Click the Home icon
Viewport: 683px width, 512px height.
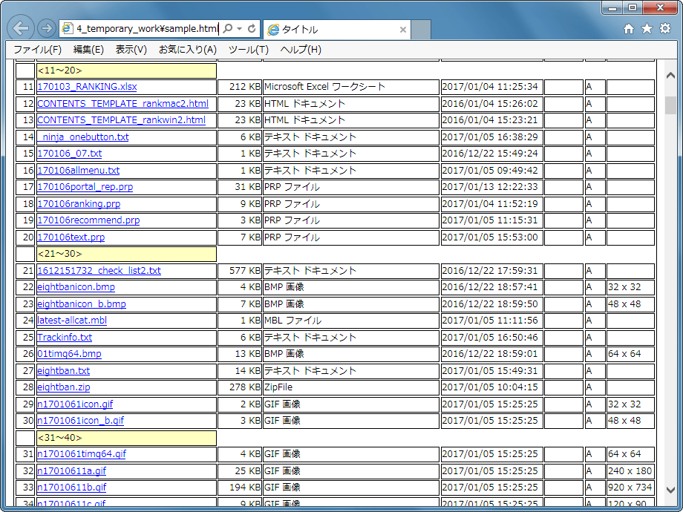pyautogui.click(x=629, y=29)
